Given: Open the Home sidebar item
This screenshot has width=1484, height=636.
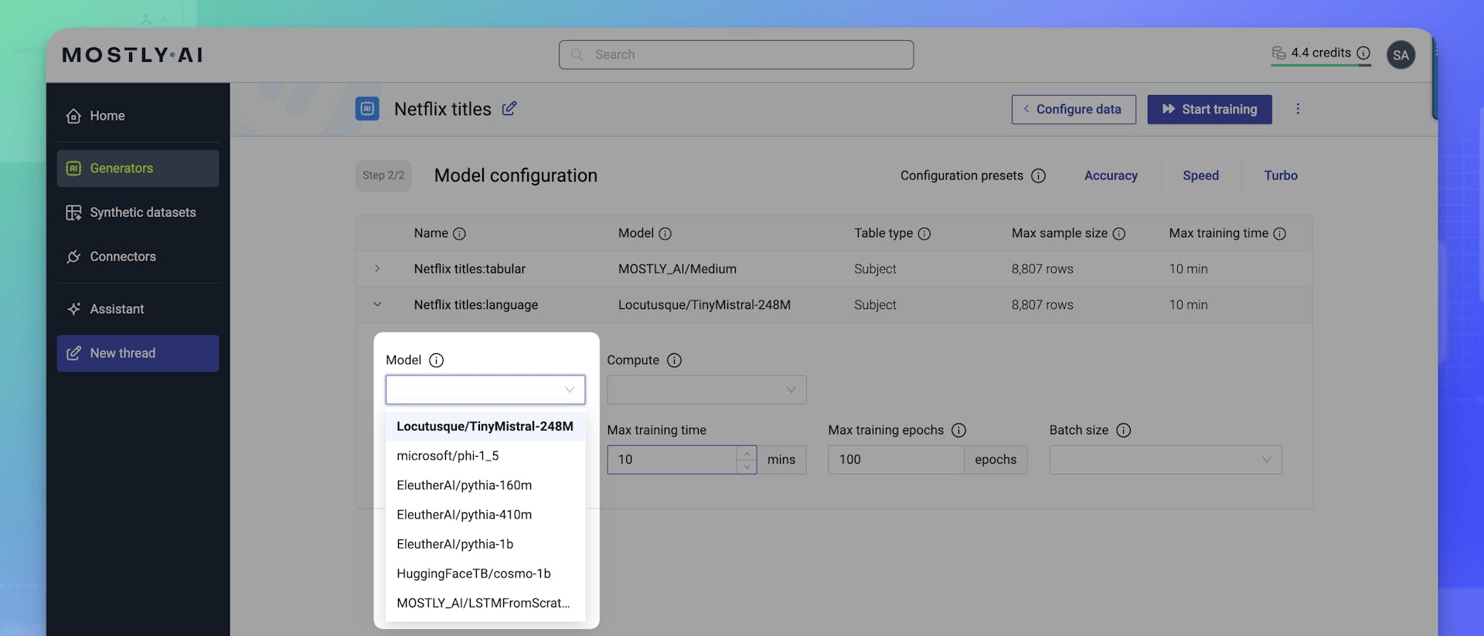Looking at the screenshot, I should (x=138, y=116).
